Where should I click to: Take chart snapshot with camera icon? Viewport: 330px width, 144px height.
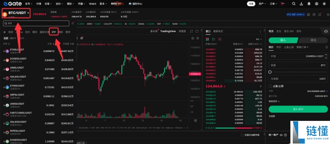coord(193,38)
